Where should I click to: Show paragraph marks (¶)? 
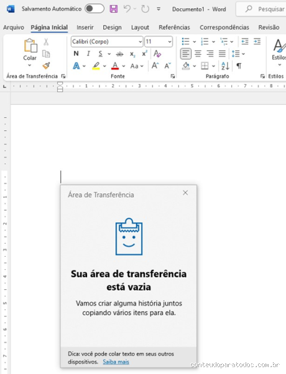[239, 65]
